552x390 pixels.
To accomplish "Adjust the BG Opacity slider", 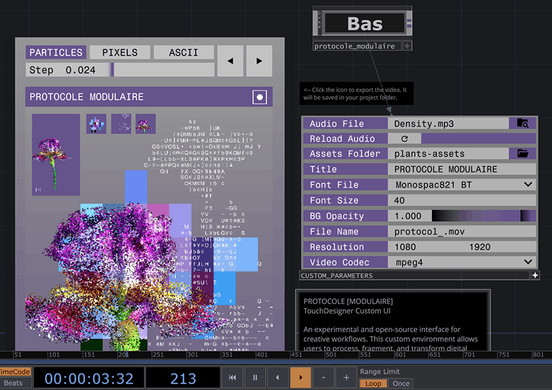I will [x=483, y=215].
